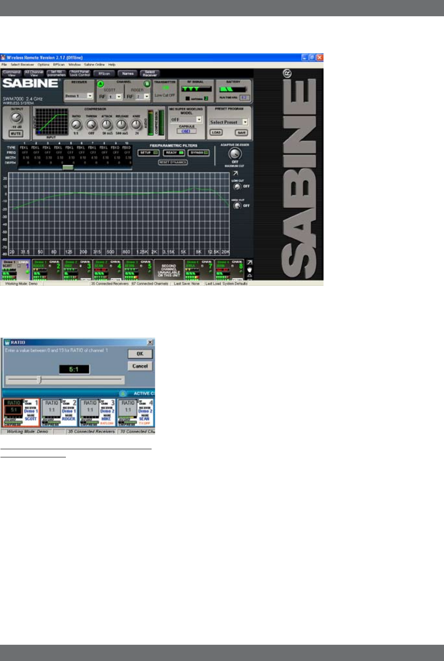Toggle the FBX SETUP button

click(x=148, y=153)
